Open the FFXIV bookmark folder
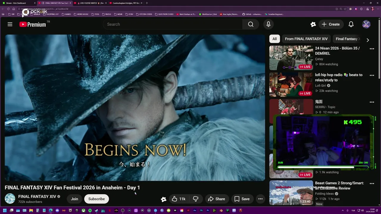Screen dimensions: 381x214 pyautogui.click(x=129, y=14)
